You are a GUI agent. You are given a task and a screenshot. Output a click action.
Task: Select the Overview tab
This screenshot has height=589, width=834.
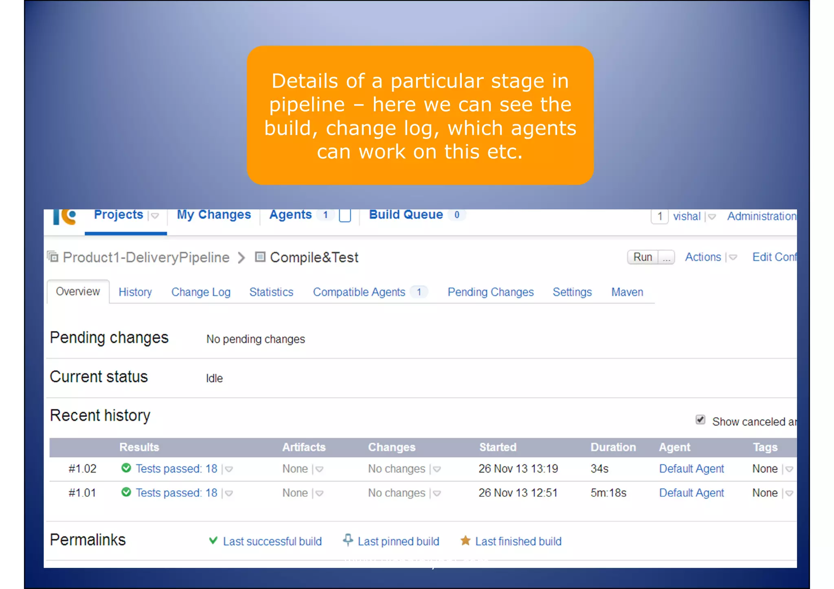(x=78, y=291)
